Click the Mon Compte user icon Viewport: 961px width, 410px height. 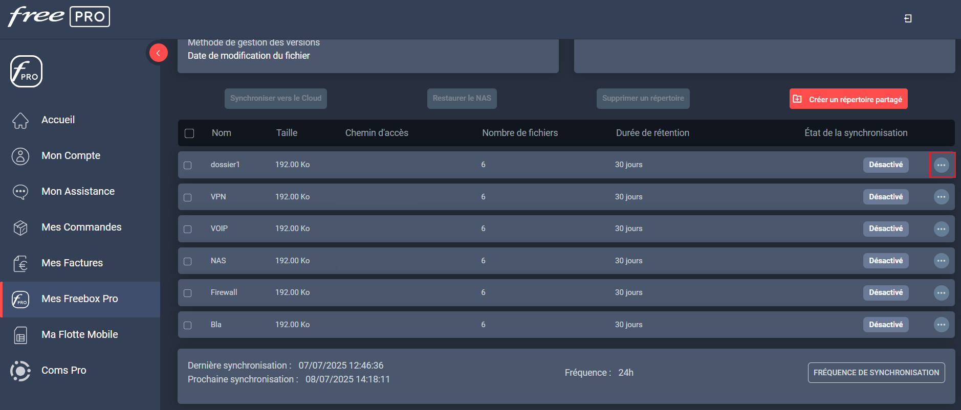tap(20, 156)
